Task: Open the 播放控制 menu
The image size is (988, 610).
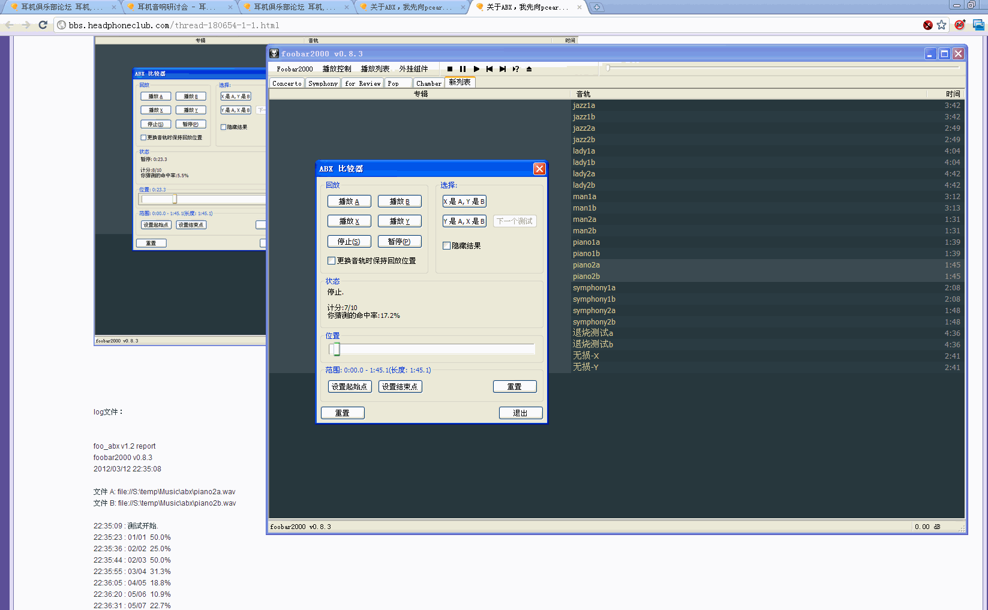Action: (x=337, y=69)
